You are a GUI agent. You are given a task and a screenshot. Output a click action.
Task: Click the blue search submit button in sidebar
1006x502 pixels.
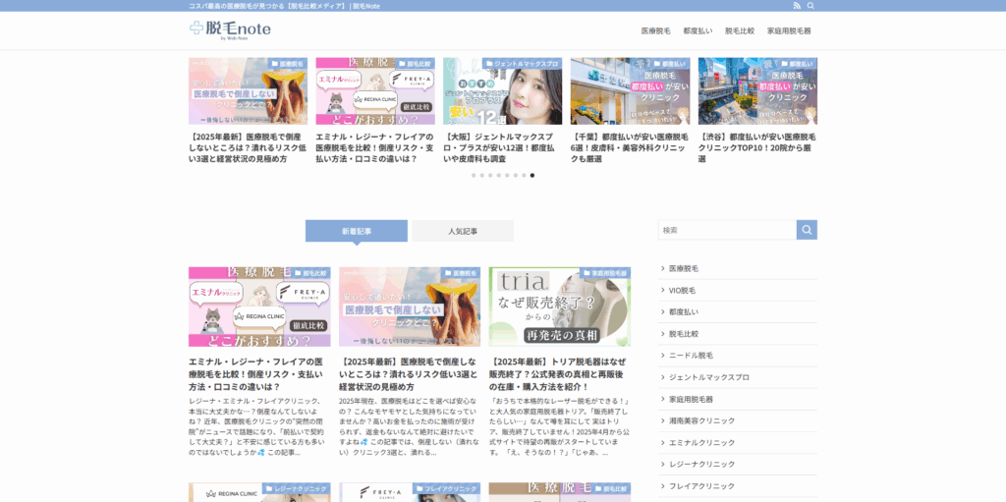click(x=807, y=230)
